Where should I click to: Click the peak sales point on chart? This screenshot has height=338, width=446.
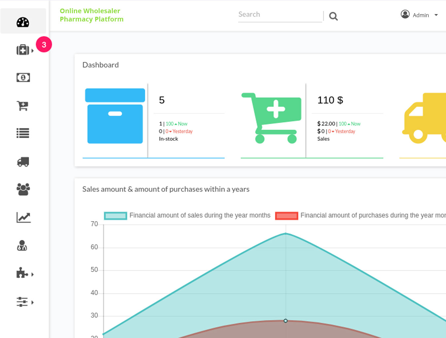pos(286,234)
